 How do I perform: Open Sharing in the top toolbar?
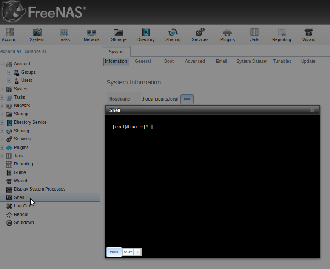click(173, 35)
